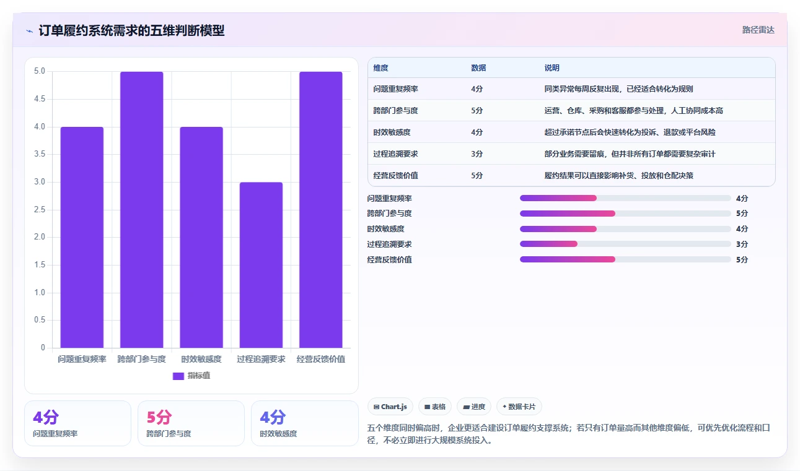800x471 pixels.
Task: Open the 4分 时效敏感度 data card
Action: [x=305, y=423]
